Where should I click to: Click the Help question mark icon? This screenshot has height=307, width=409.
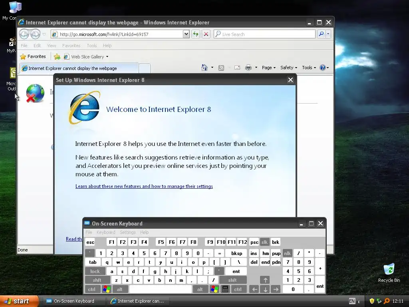tap(323, 68)
